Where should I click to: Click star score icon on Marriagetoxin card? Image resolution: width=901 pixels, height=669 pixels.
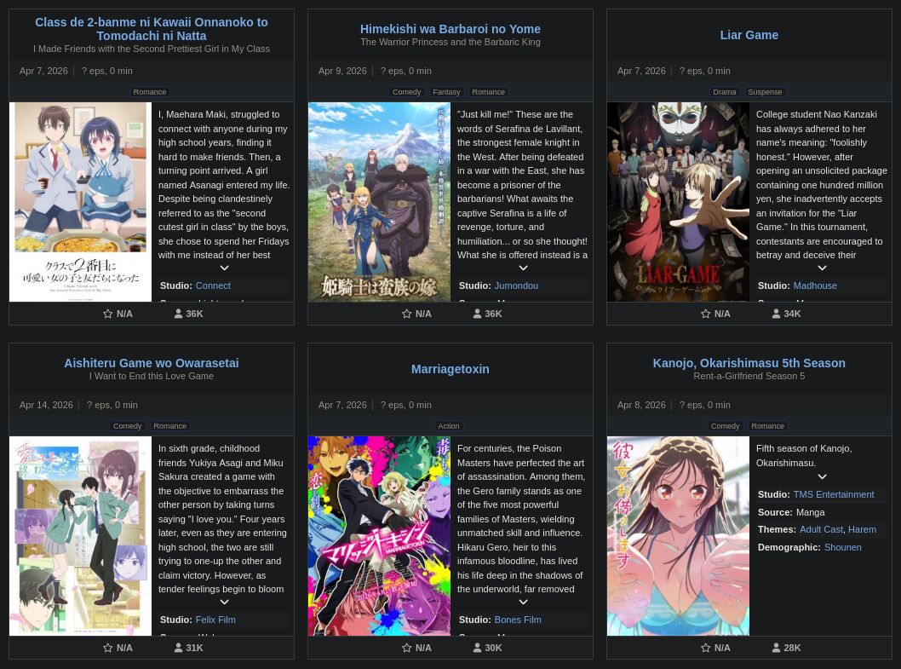coord(407,648)
